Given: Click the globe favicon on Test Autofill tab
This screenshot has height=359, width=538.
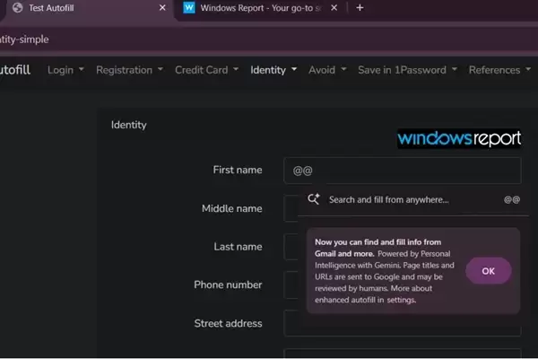Looking at the screenshot, I should 17,7.
